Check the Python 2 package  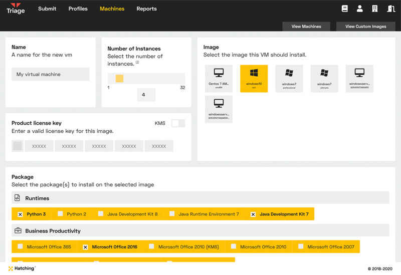coord(60,214)
